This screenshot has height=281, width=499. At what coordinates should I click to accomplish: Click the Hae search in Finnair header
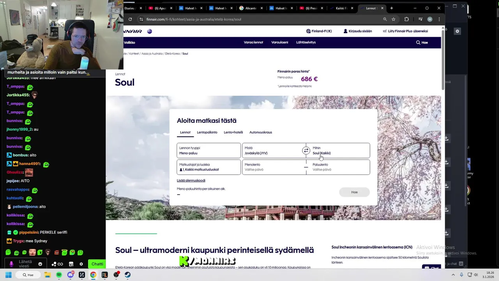click(422, 42)
